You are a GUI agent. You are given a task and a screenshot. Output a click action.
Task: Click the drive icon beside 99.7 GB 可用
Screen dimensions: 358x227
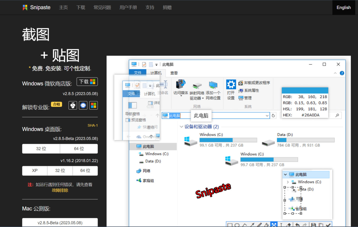coord(231,161)
